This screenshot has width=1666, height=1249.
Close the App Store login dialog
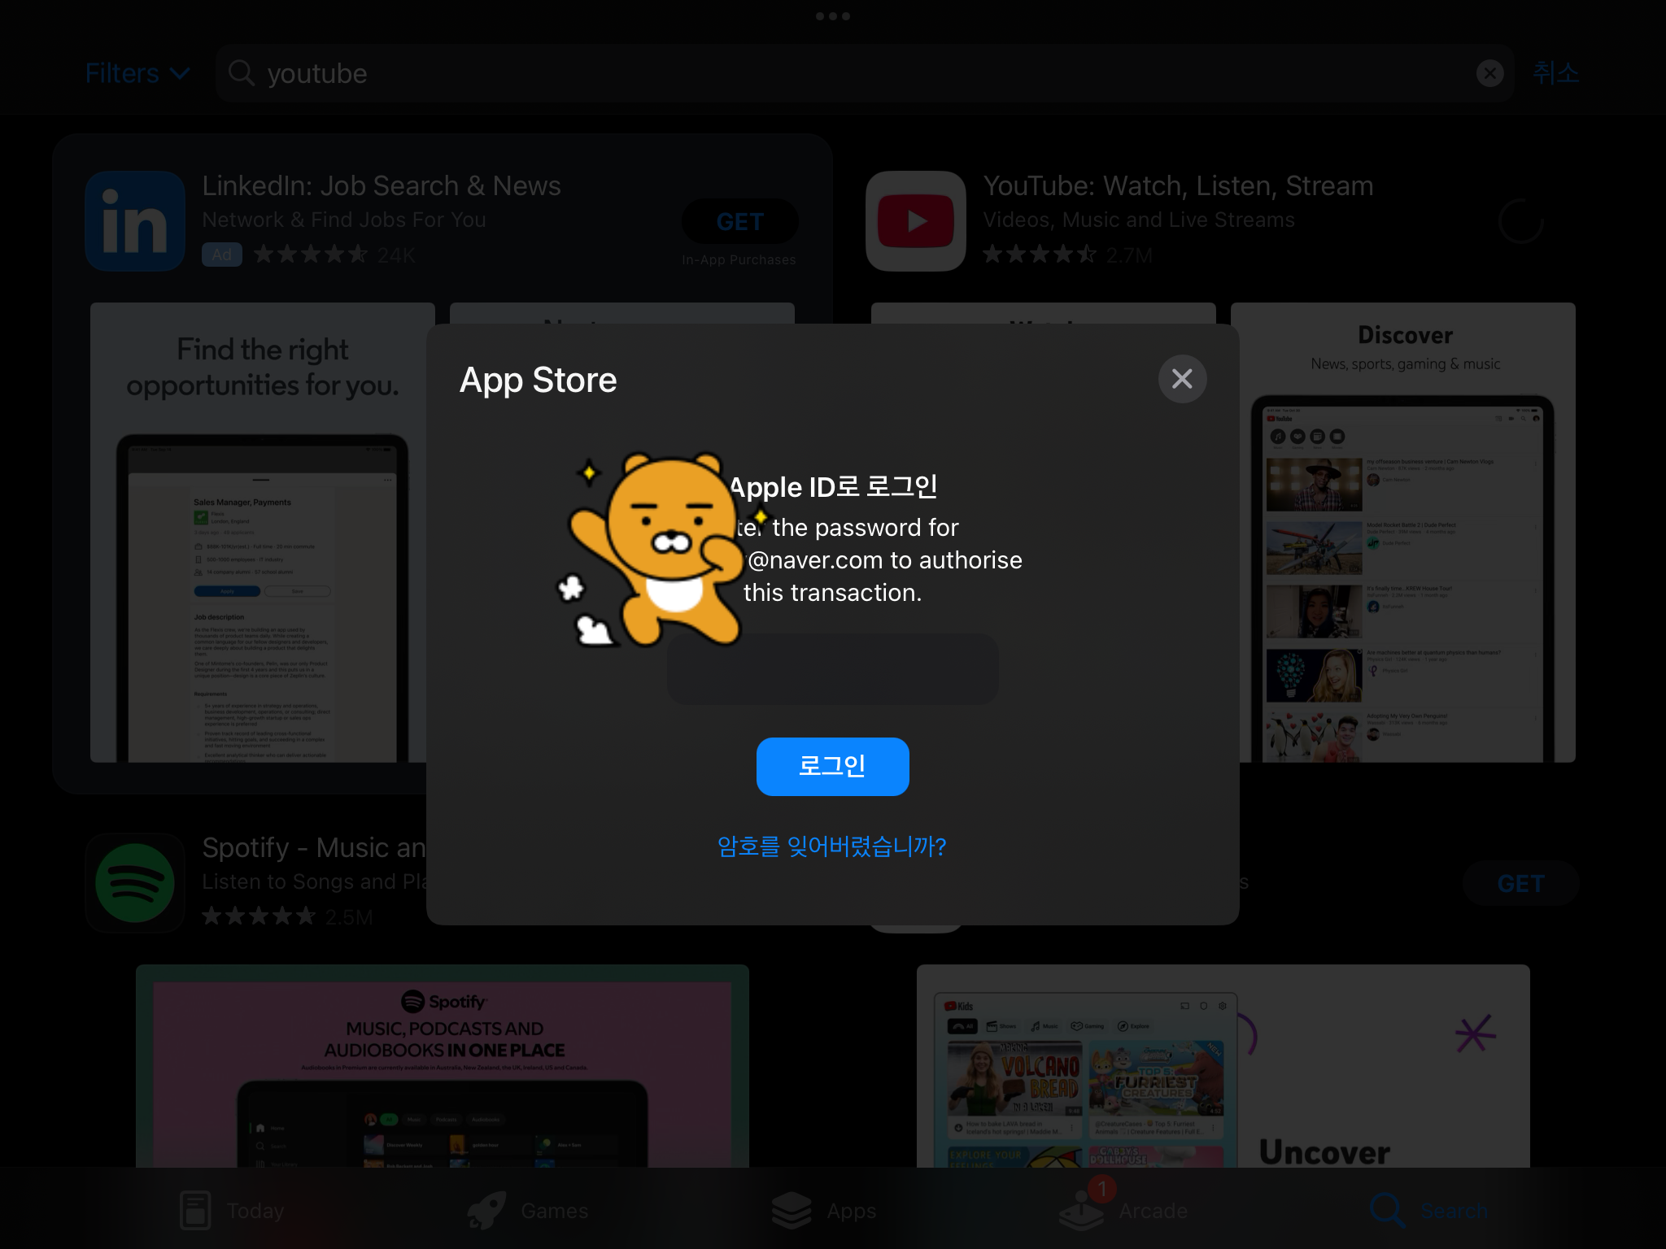[1182, 379]
